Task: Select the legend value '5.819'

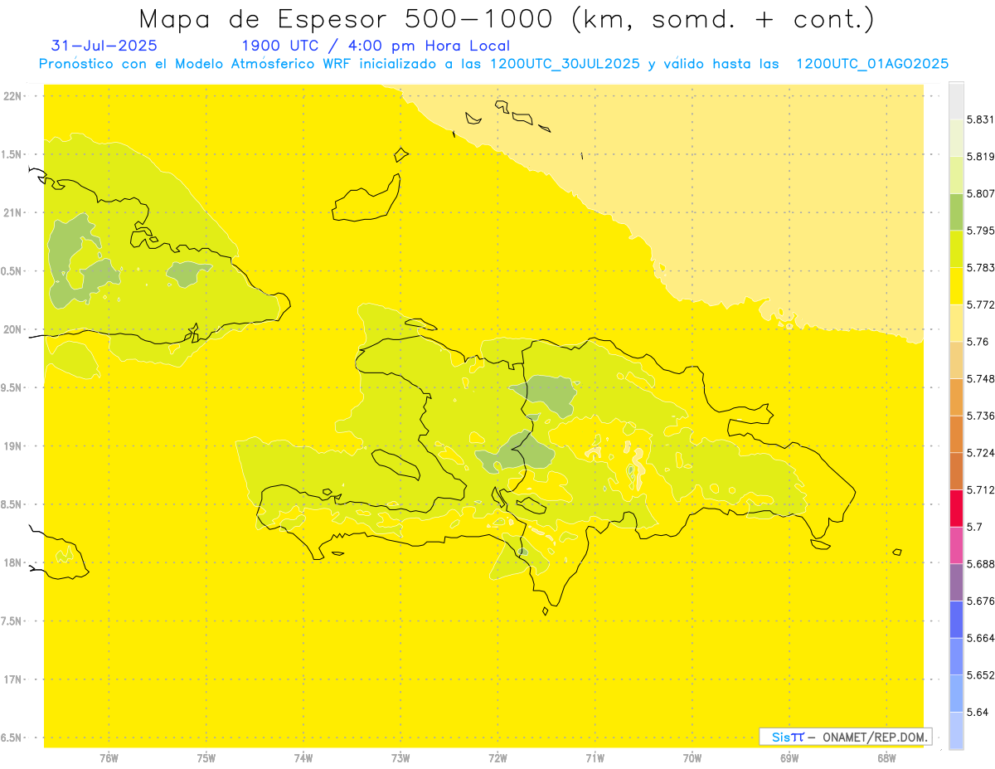Action: [x=981, y=156]
